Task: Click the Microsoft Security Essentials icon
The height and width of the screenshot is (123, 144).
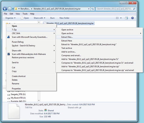Action: [x=8, y=37]
